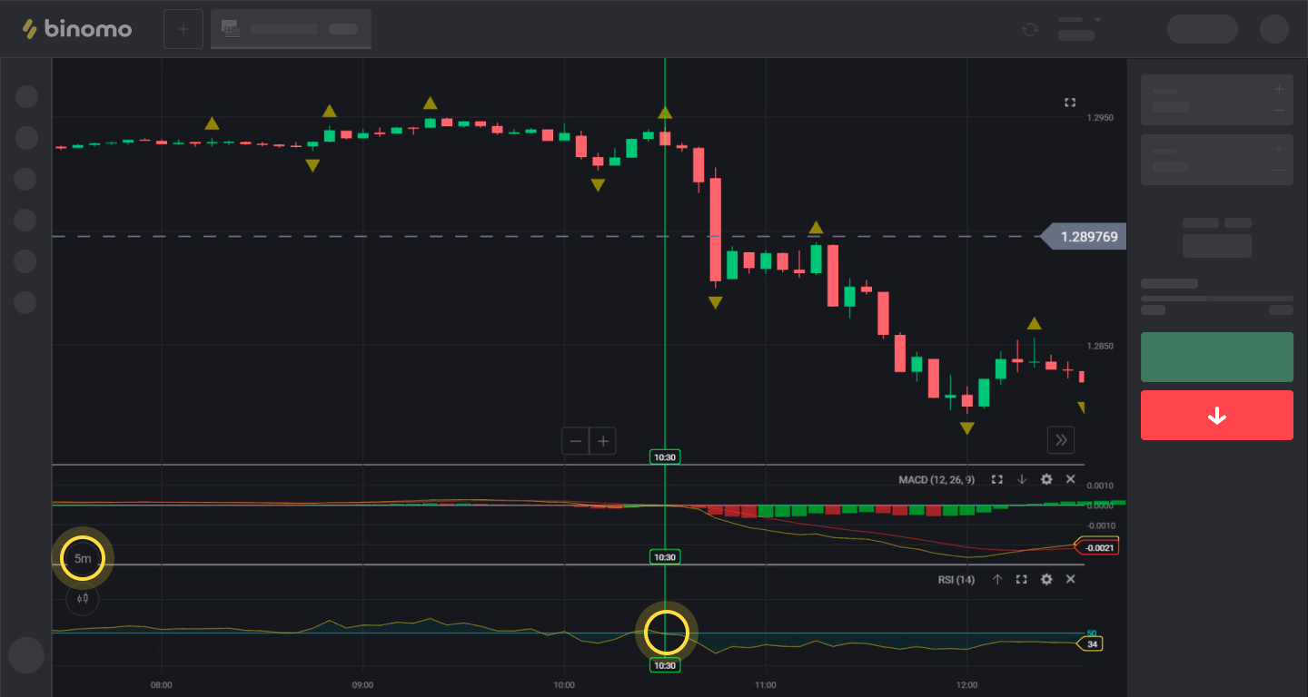Maximize the RSI indicator panel
This screenshot has height=697, width=1308.
point(1021,579)
